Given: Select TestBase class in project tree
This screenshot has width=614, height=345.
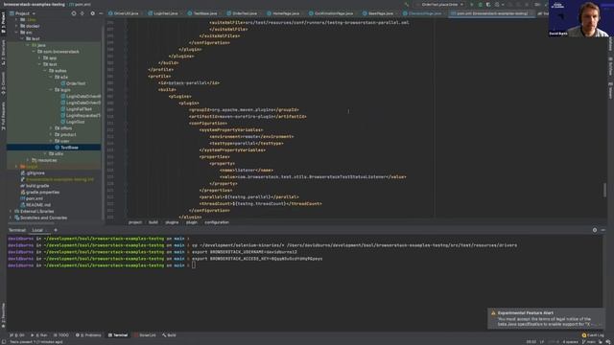Looking at the screenshot, I should pyautogui.click(x=66, y=147).
